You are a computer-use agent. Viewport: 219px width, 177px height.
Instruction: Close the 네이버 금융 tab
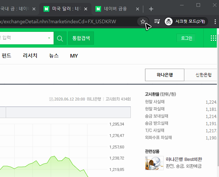pos(137,9)
